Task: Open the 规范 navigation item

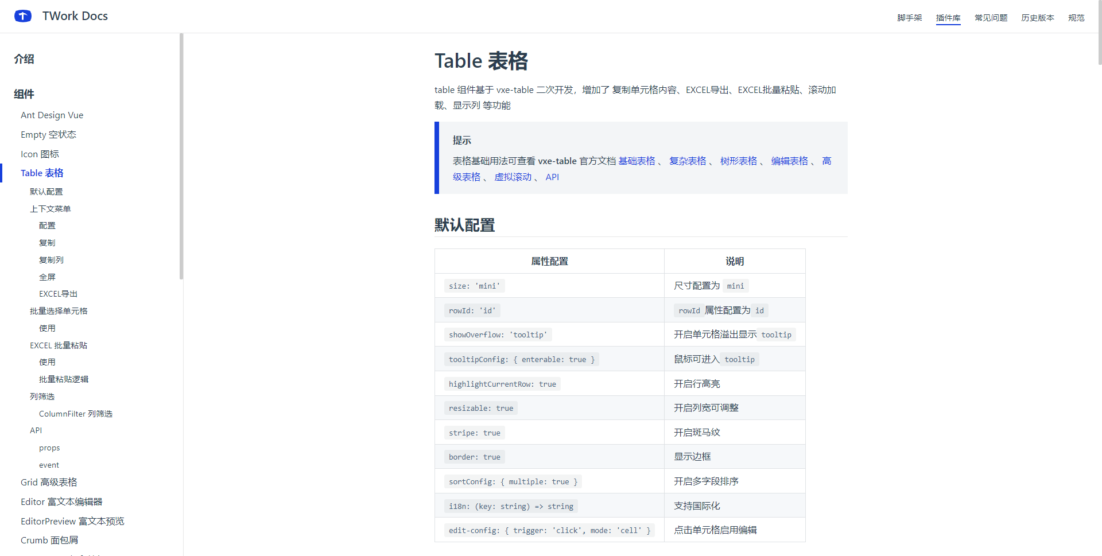Action: pos(1076,18)
